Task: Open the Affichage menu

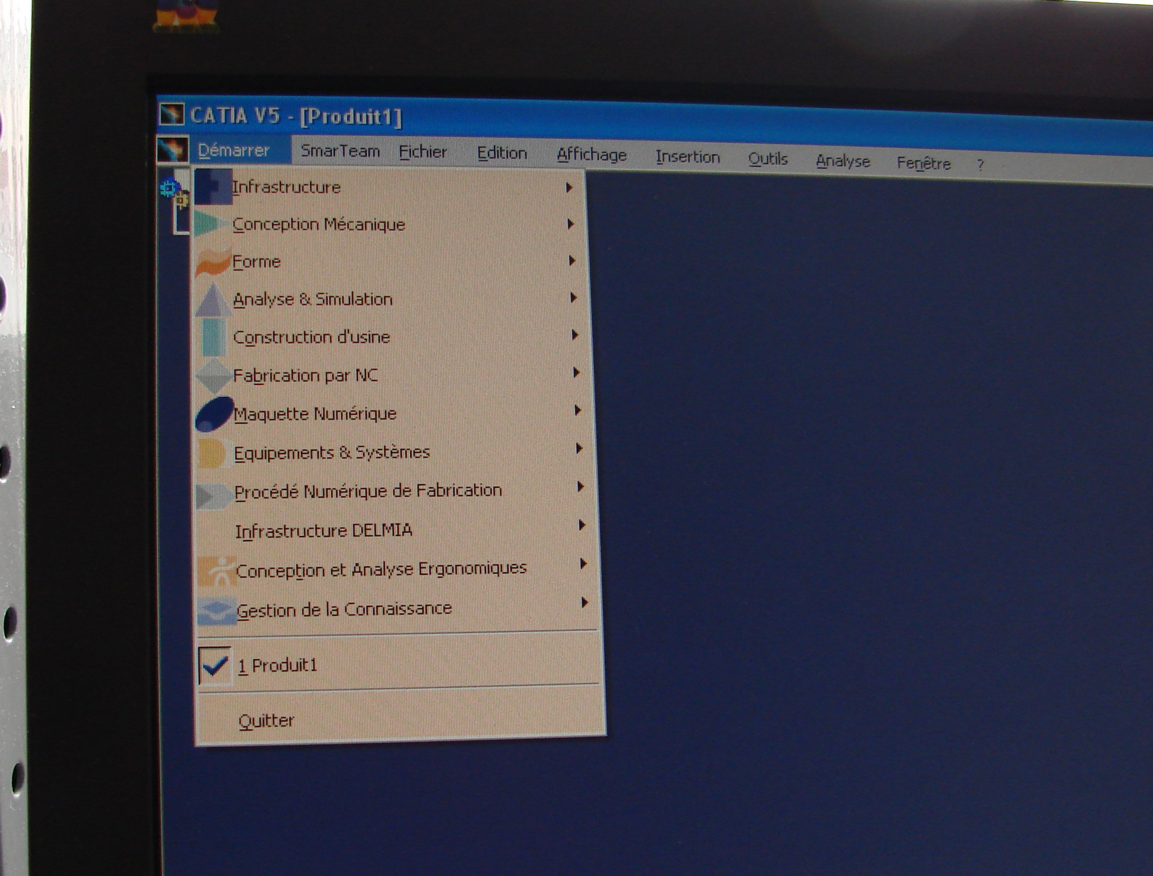Action: click(x=591, y=155)
